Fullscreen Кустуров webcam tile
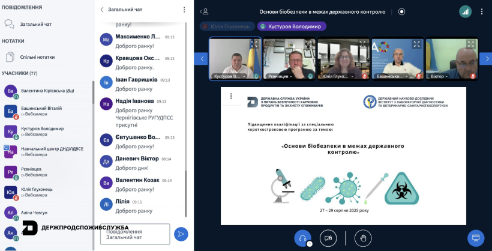This screenshot has height=251, width=492. click(x=254, y=44)
